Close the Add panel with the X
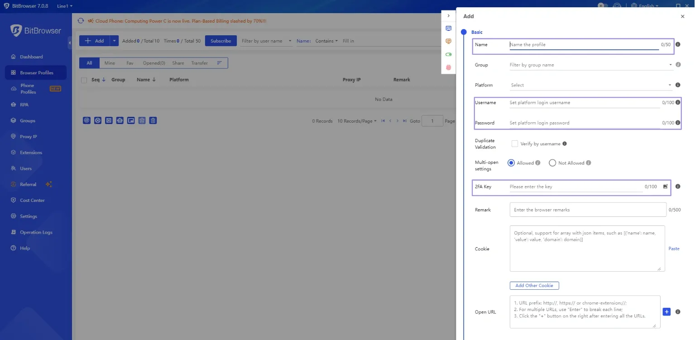 point(683,16)
